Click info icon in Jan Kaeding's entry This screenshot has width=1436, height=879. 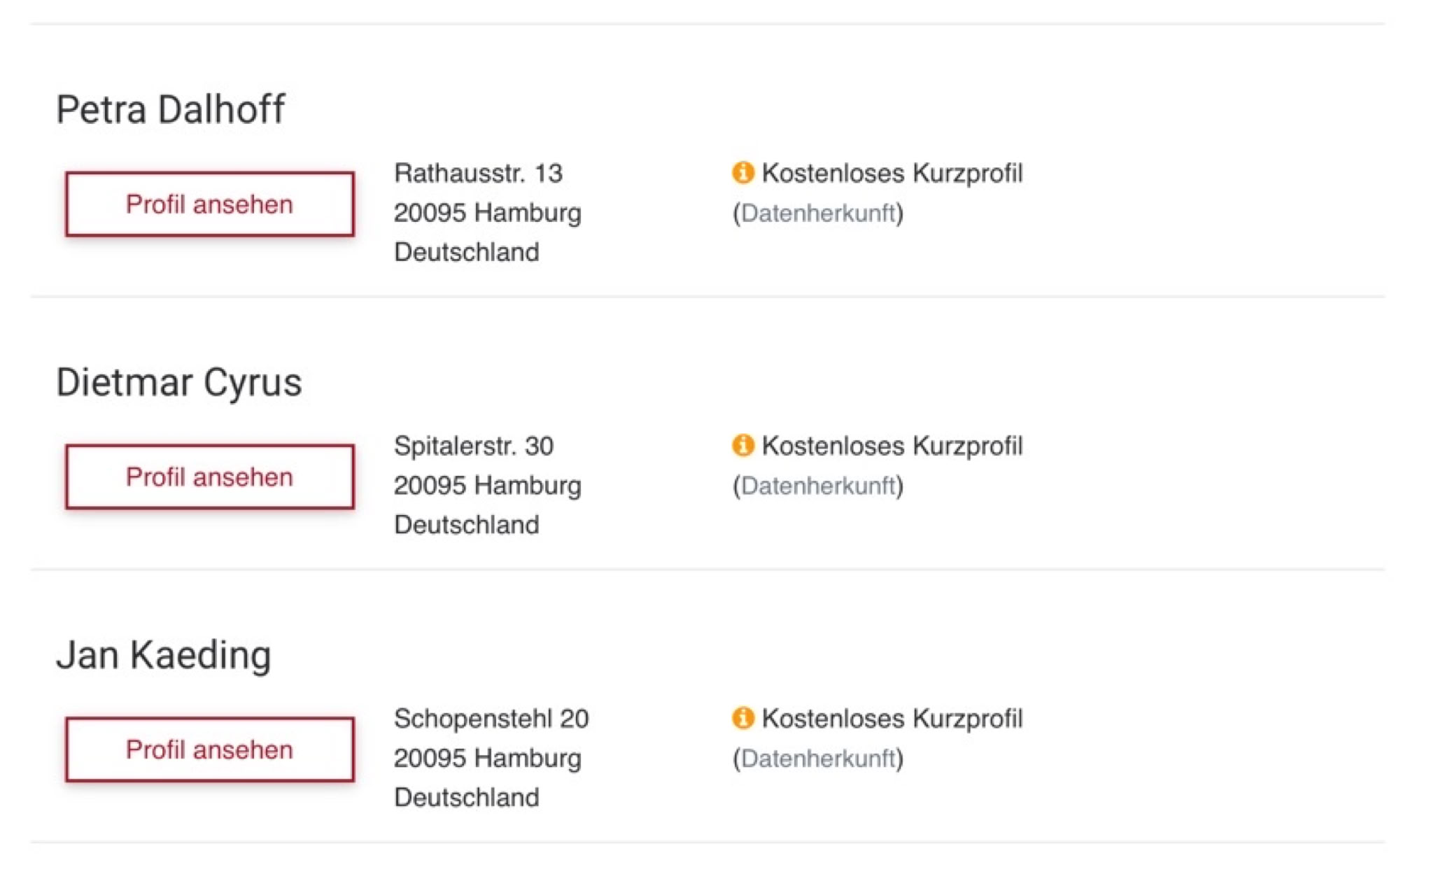pyautogui.click(x=742, y=718)
